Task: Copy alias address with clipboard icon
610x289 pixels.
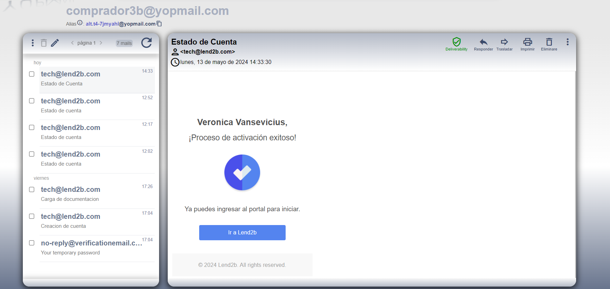Action: click(159, 24)
